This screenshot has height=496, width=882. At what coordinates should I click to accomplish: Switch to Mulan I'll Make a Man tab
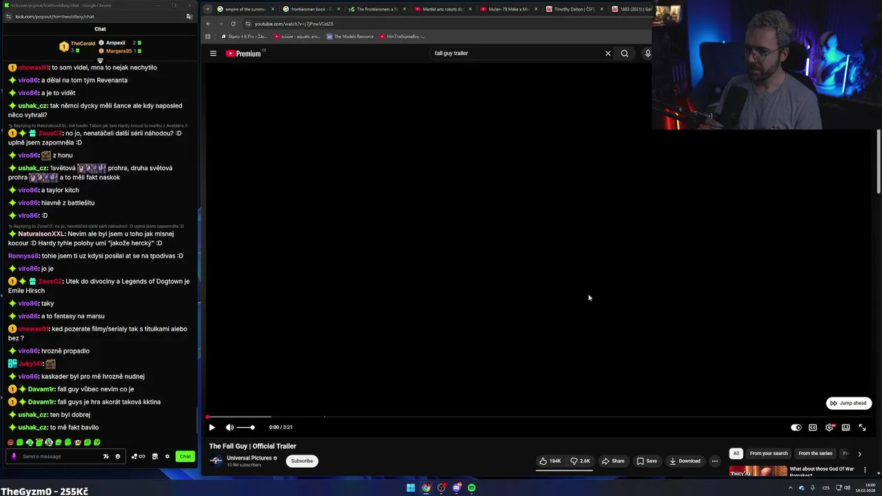coord(510,9)
